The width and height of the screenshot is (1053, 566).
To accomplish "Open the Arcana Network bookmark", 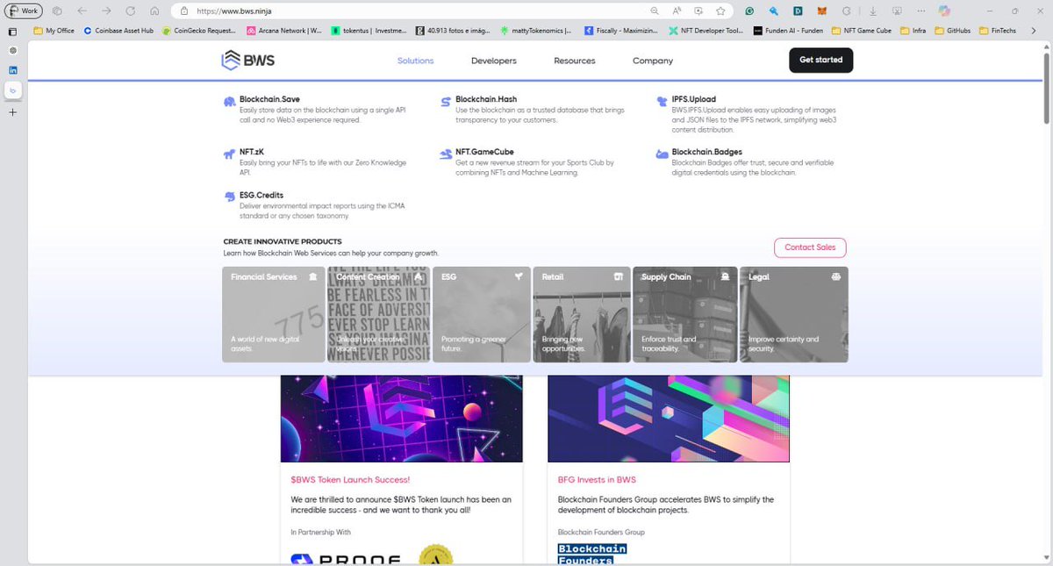I will 285,30.
